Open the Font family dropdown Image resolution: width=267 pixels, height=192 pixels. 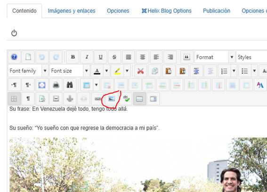pyautogui.click(x=28, y=71)
